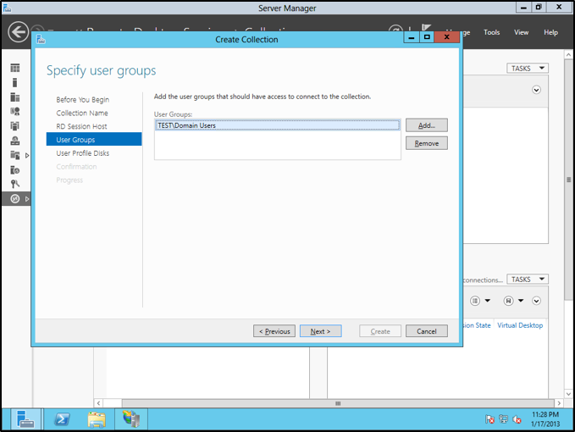Remove the selected user group
The height and width of the screenshot is (432, 575).
[x=426, y=143]
